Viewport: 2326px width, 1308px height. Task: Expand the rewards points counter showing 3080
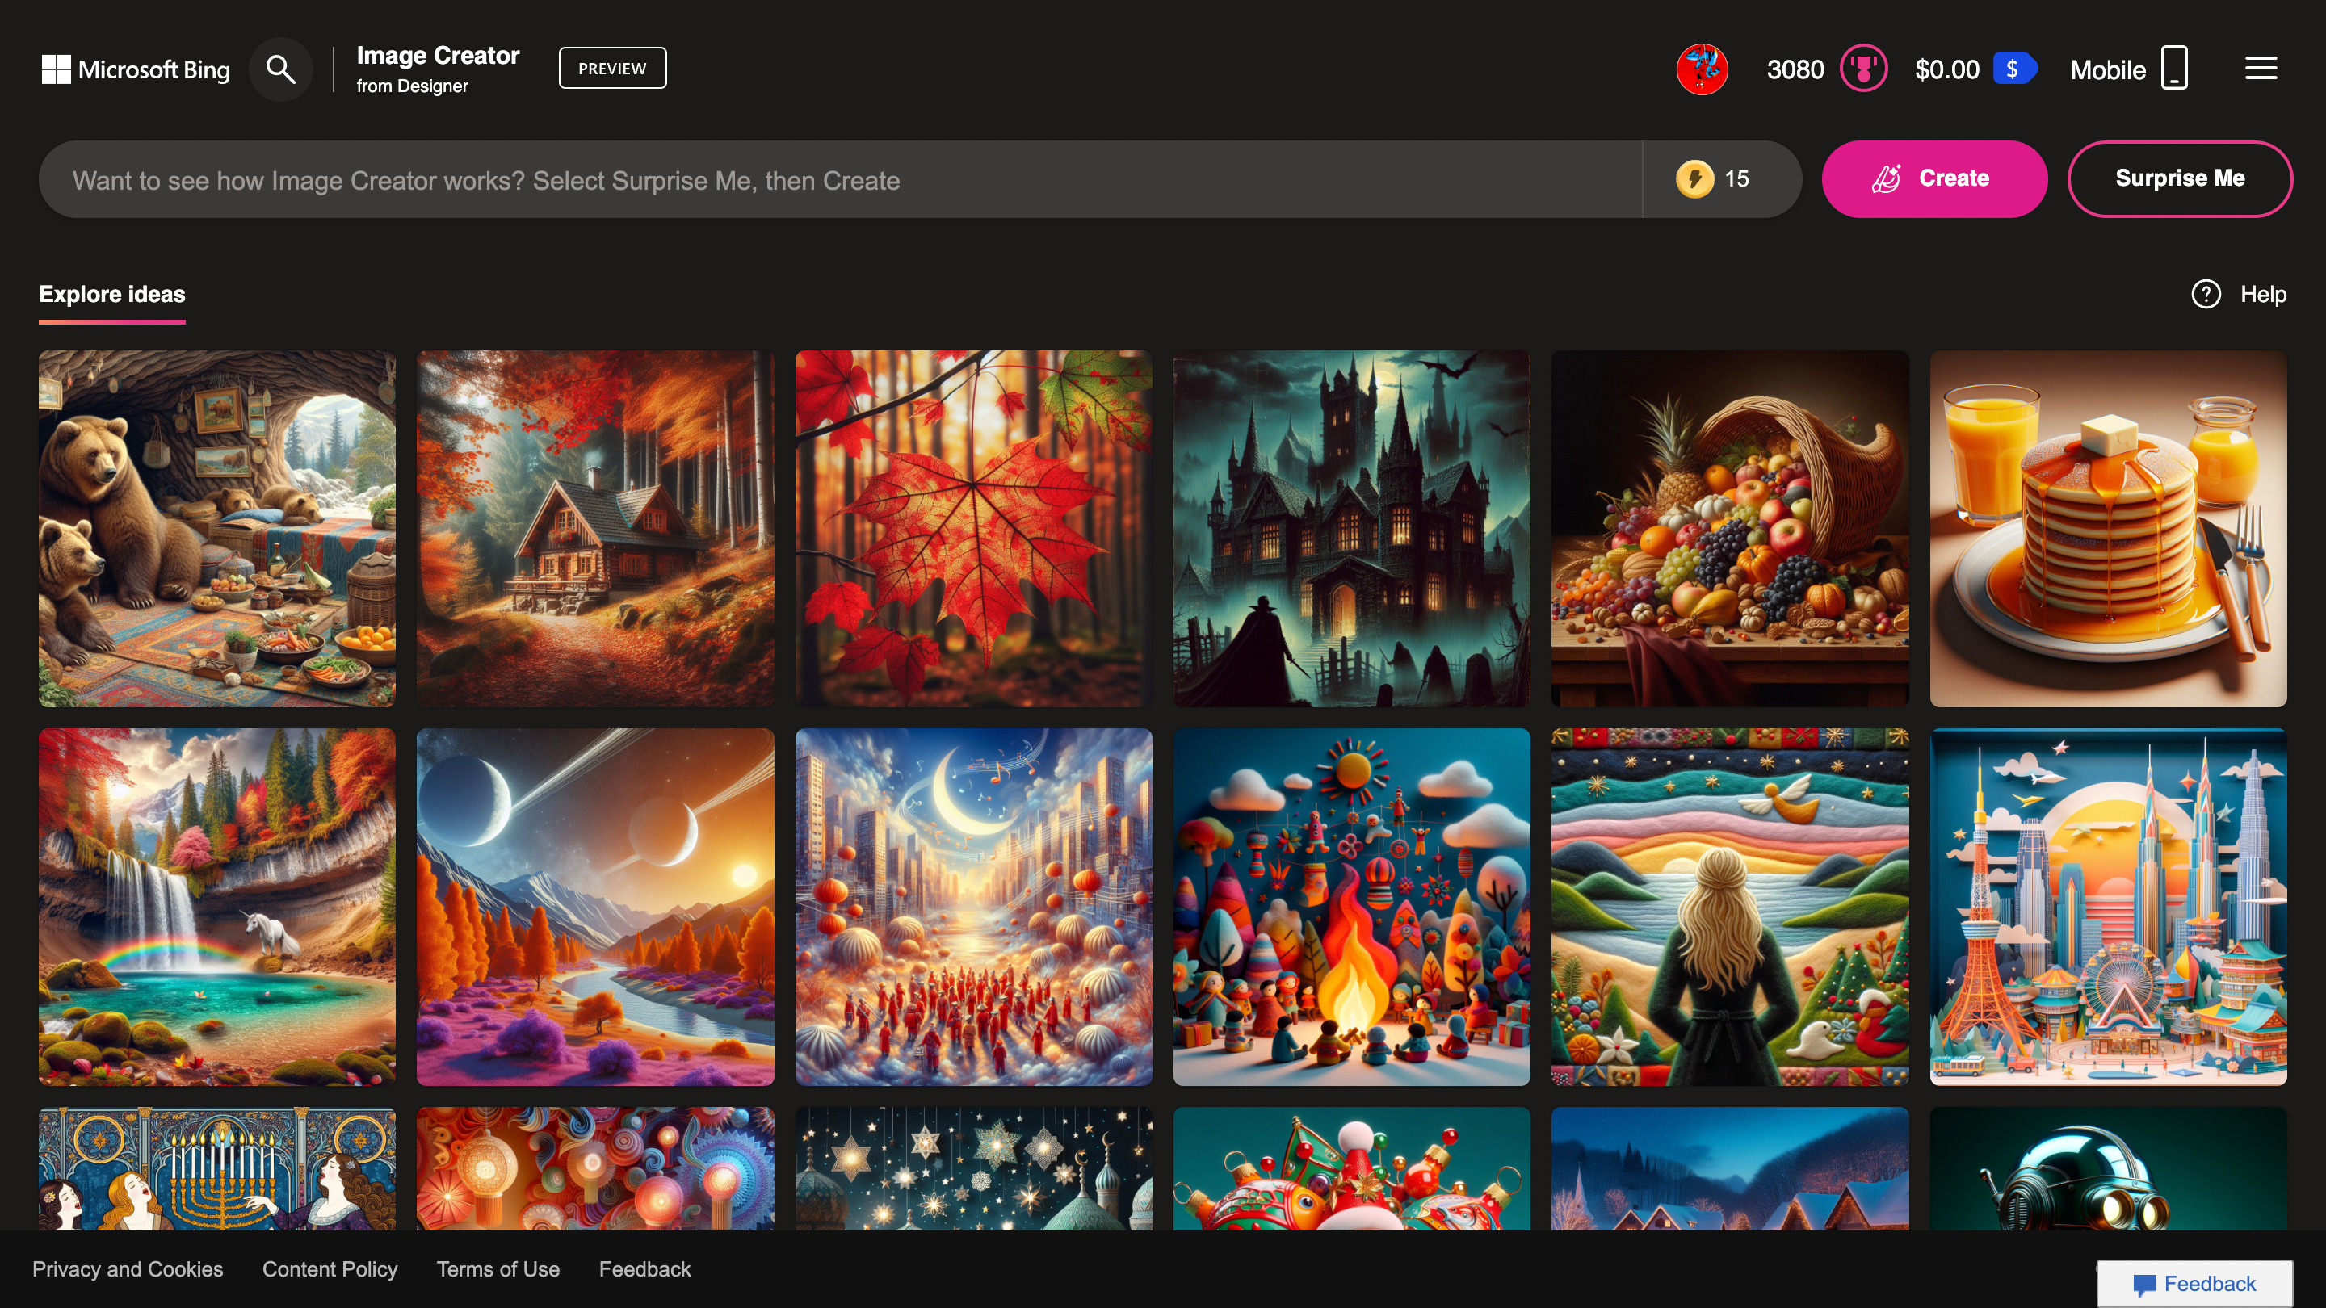pos(1795,69)
